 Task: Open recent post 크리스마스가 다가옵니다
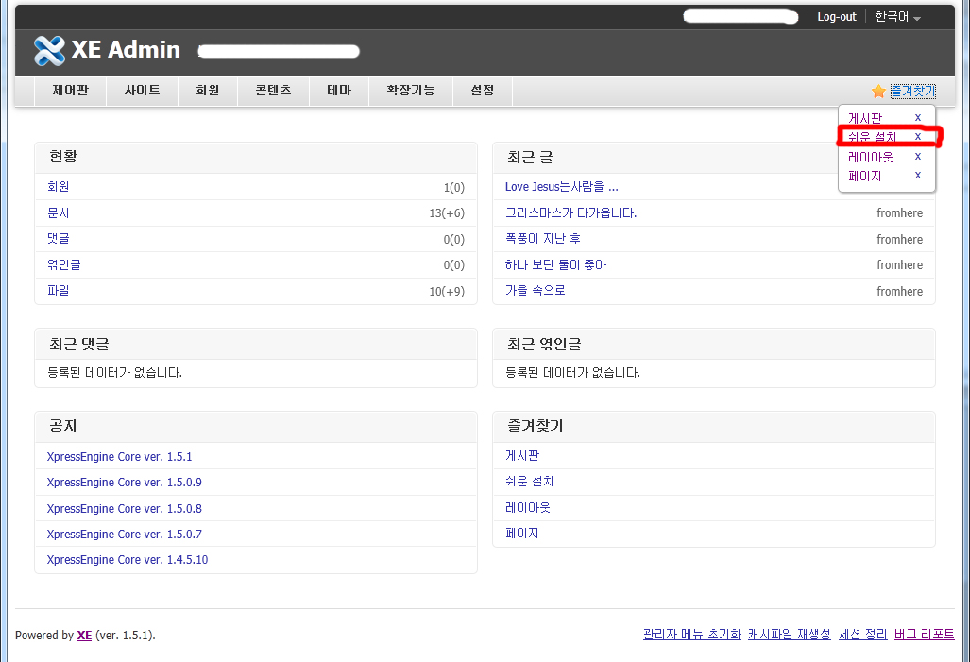tap(570, 213)
